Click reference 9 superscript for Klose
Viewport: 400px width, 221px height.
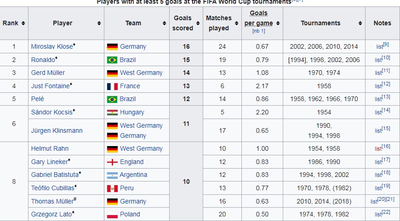click(386, 45)
